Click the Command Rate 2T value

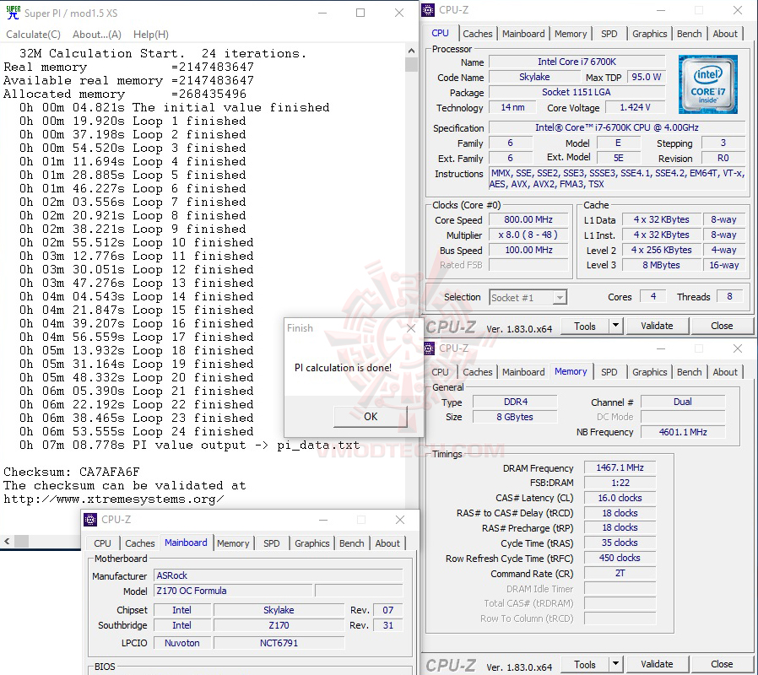pos(620,574)
